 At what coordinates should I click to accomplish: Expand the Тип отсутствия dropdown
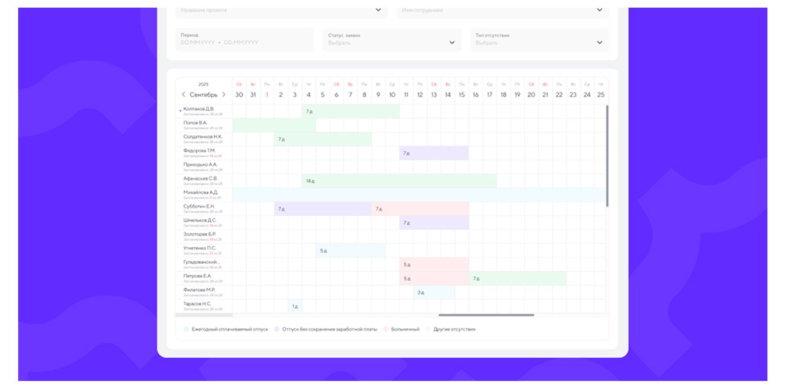tap(540, 39)
